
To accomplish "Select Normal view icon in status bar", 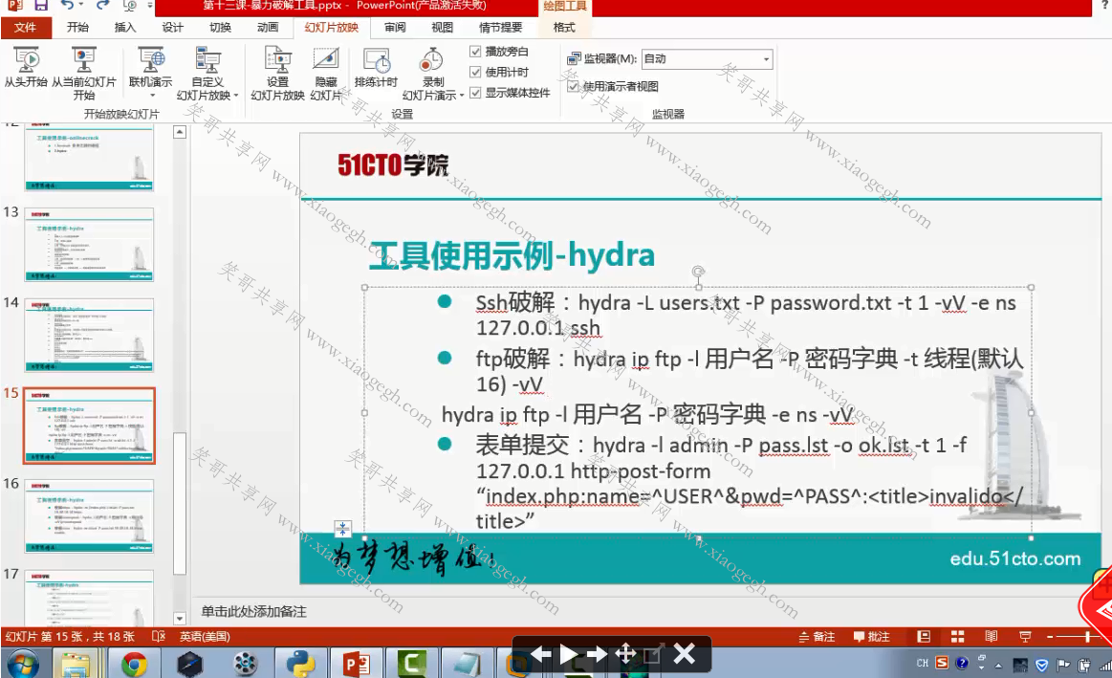I will click(923, 636).
